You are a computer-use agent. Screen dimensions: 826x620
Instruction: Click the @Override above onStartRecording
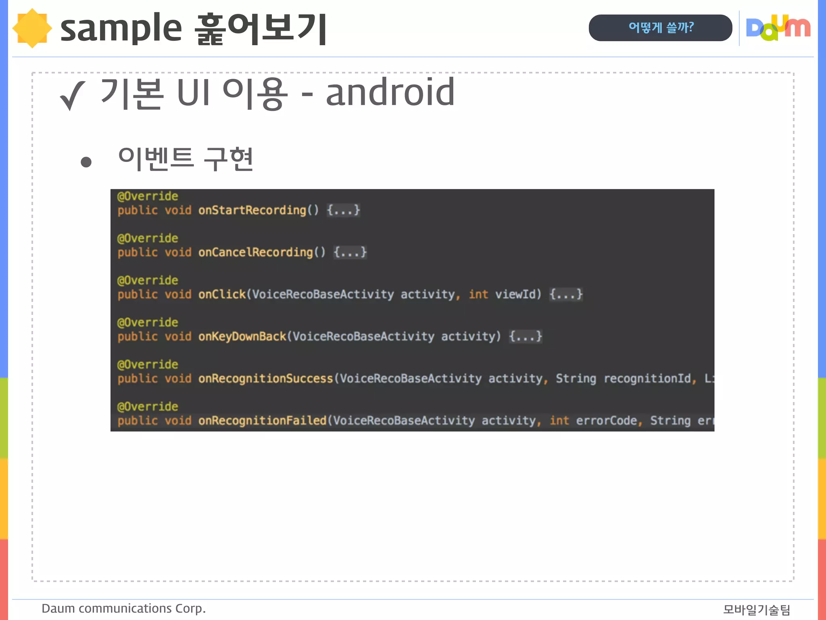[148, 196]
